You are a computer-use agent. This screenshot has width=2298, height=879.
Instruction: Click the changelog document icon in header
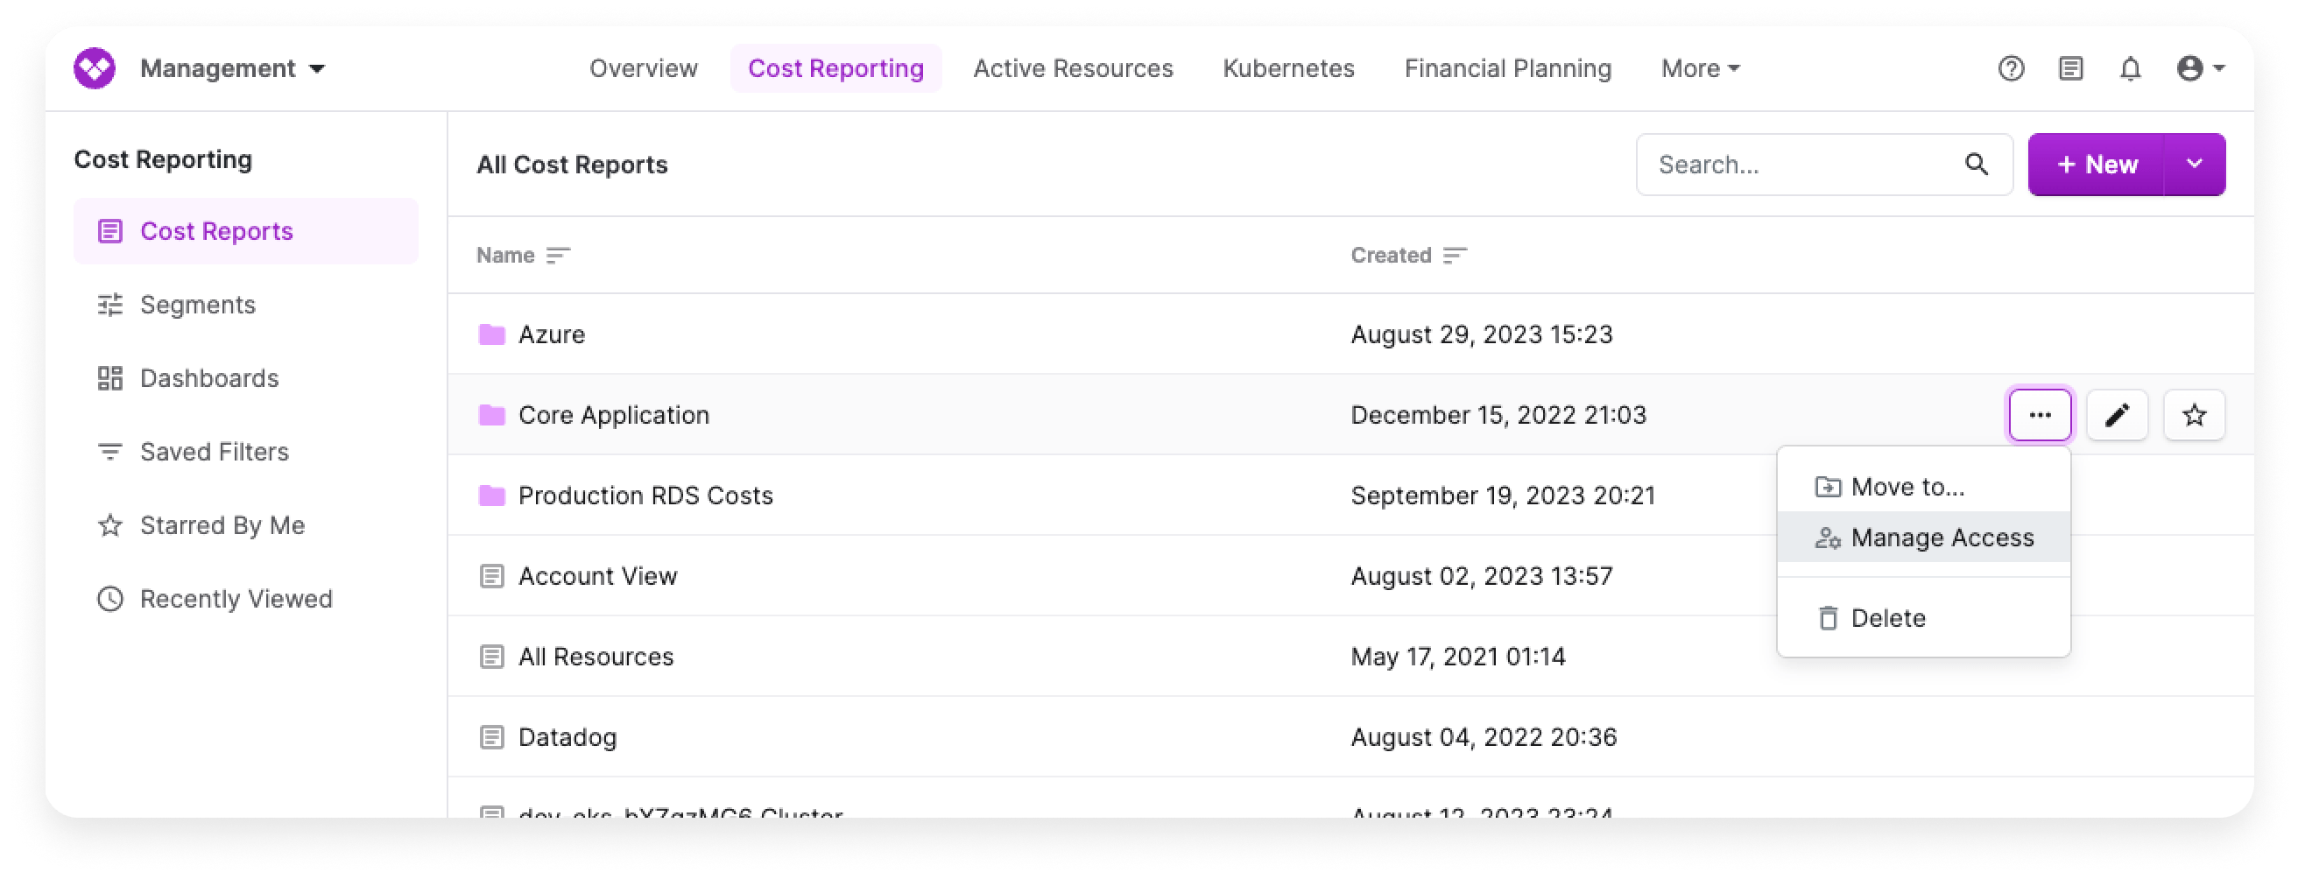(x=2069, y=68)
